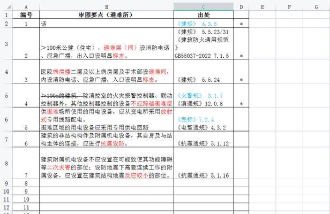Viewport: 330px width, 214px height.
Task: Select row 9 header
Action: (6, 183)
